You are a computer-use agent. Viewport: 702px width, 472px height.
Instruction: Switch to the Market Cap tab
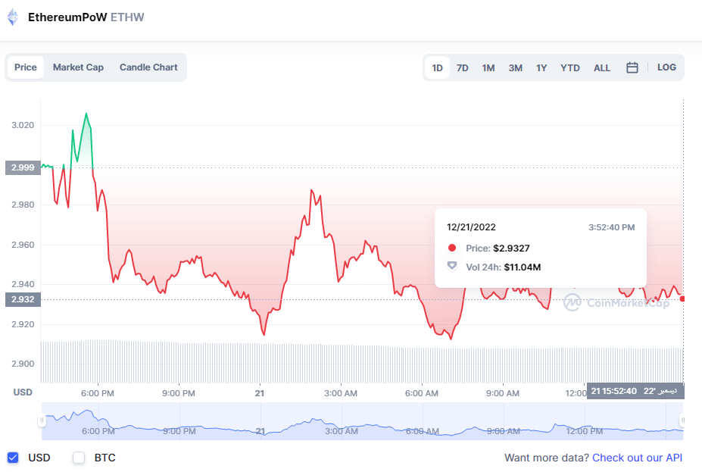tap(78, 67)
